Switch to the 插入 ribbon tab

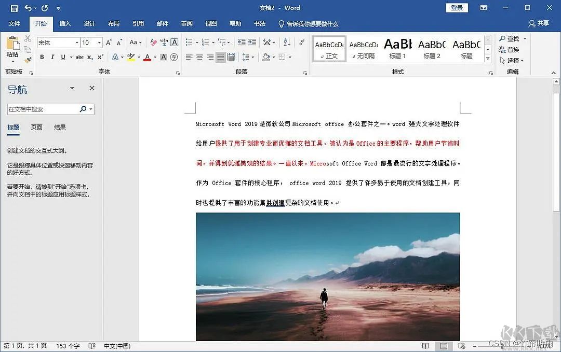(x=65, y=24)
